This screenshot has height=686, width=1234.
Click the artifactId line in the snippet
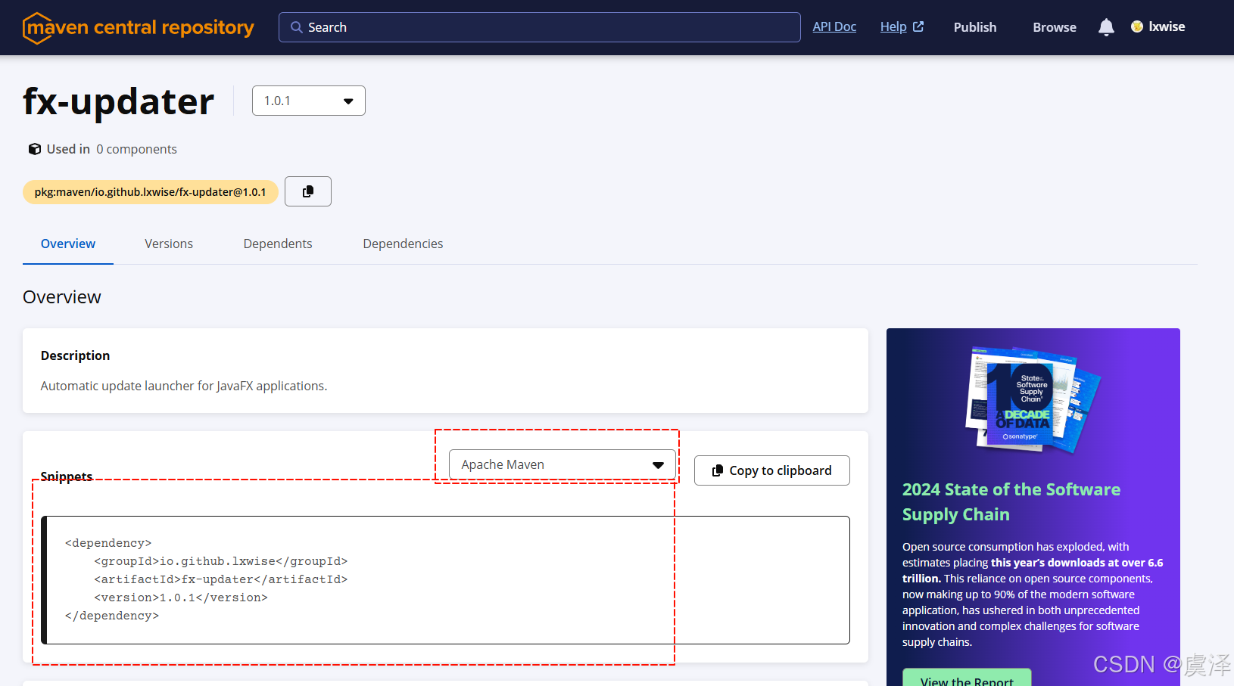click(221, 579)
